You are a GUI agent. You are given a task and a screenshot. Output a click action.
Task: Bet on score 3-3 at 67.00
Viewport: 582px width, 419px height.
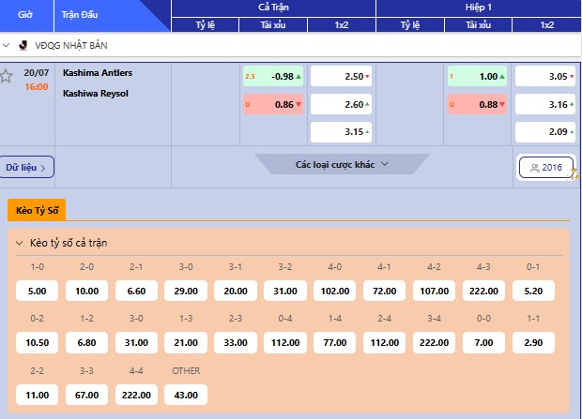87,395
